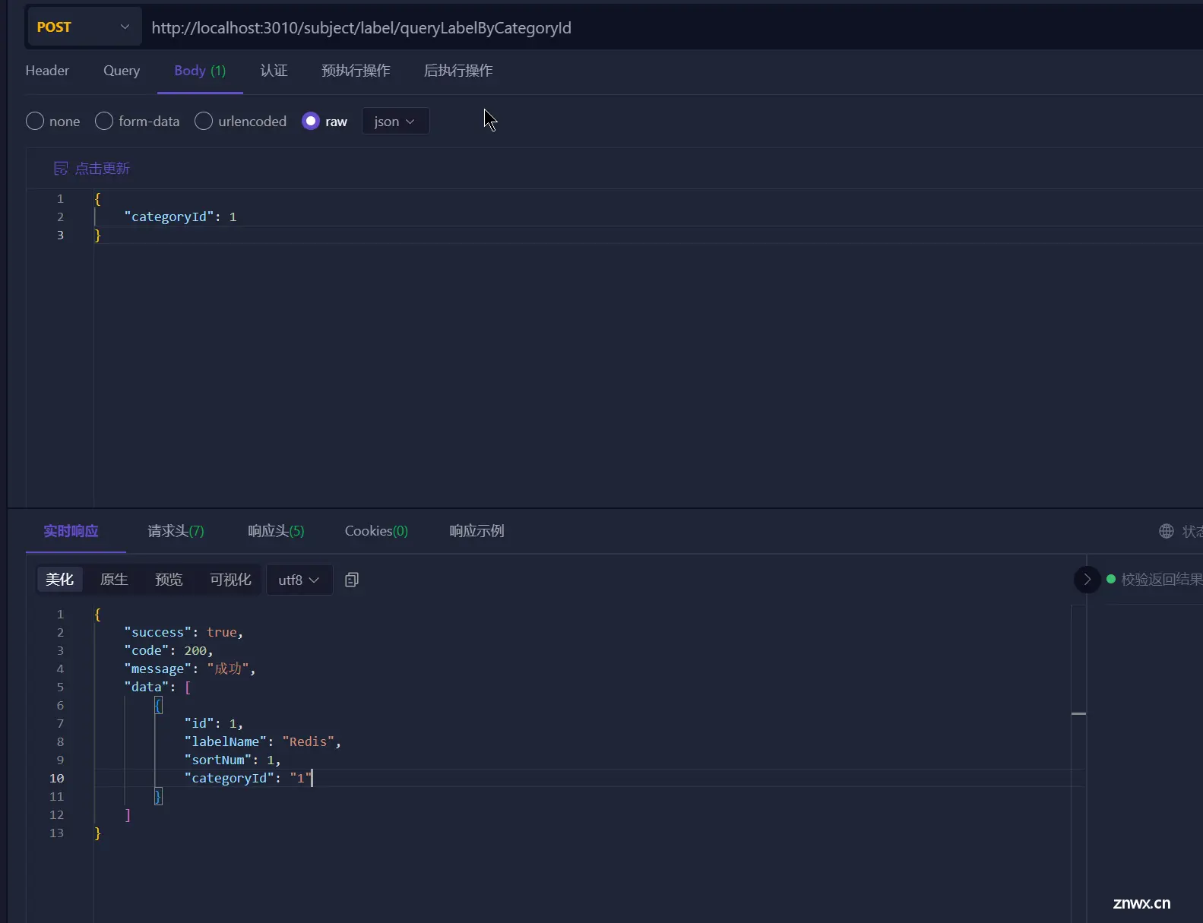Select the 可视化 response view
Screen dimensions: 1203x923
(x=230, y=580)
